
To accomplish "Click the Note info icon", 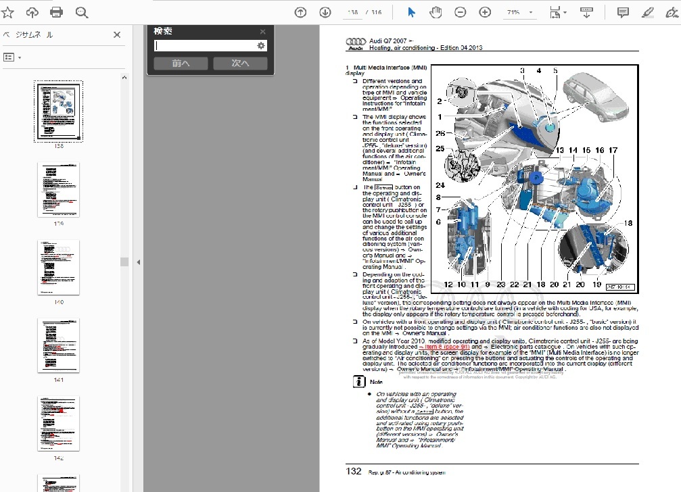I will (358, 381).
